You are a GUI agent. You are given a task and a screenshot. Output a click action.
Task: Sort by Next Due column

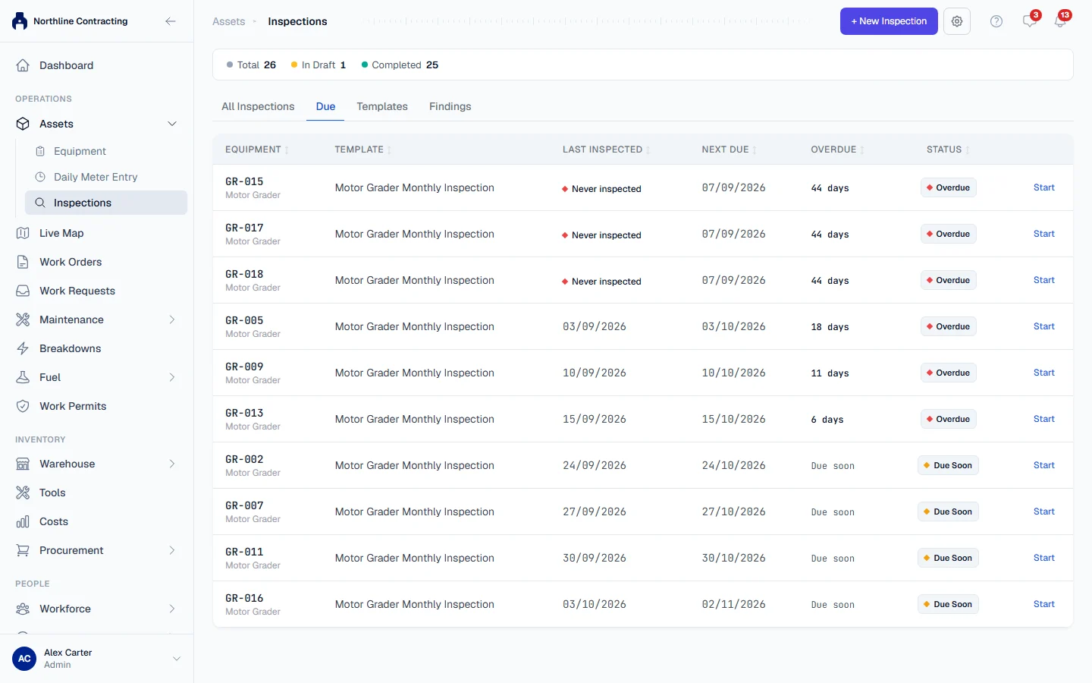tap(730, 150)
